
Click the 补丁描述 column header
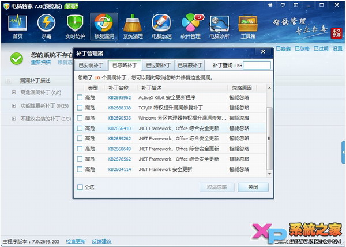pyautogui.click(x=151, y=88)
